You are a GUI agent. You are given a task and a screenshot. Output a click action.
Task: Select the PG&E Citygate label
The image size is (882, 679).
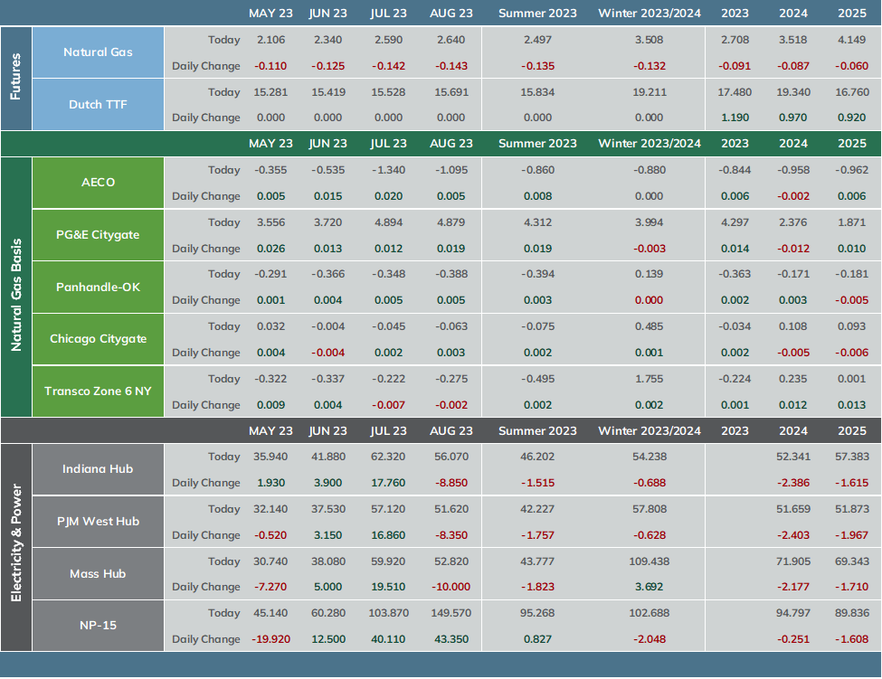tap(98, 235)
